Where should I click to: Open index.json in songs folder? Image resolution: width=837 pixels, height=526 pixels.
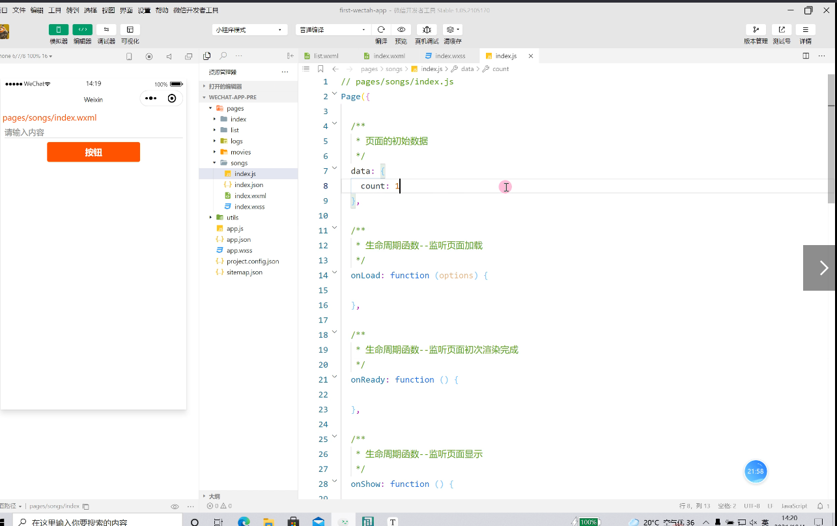pyautogui.click(x=248, y=185)
